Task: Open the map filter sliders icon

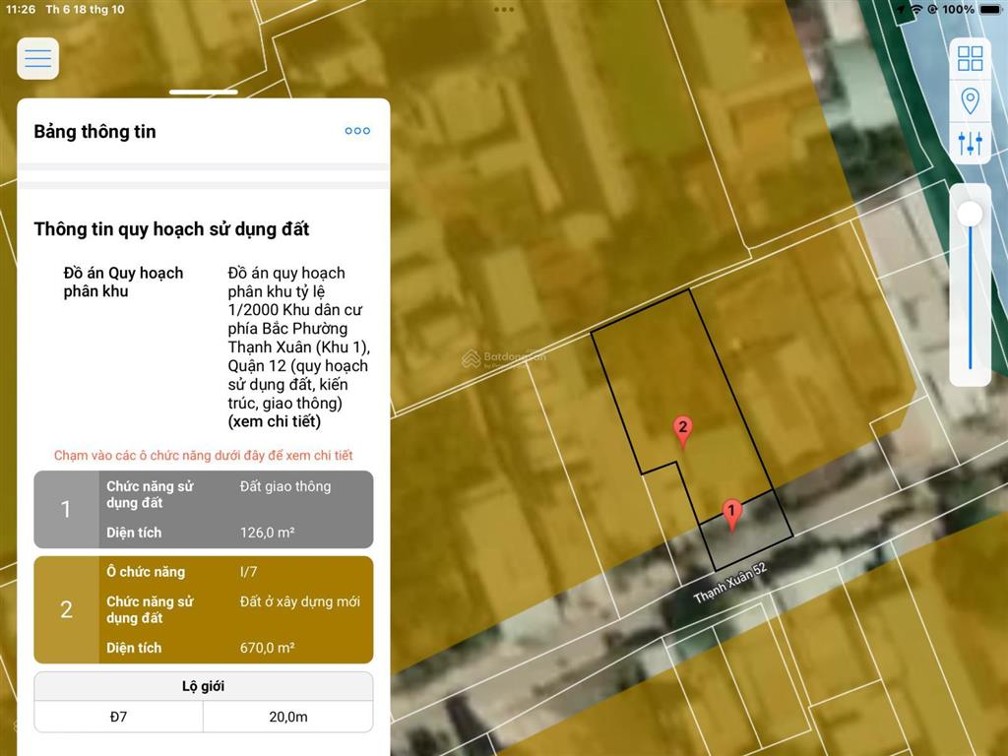Action: (x=970, y=143)
